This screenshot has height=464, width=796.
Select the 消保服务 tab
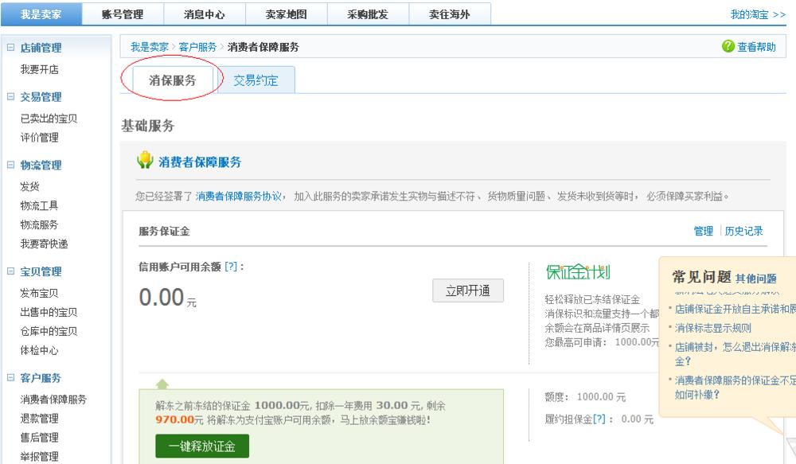click(173, 80)
